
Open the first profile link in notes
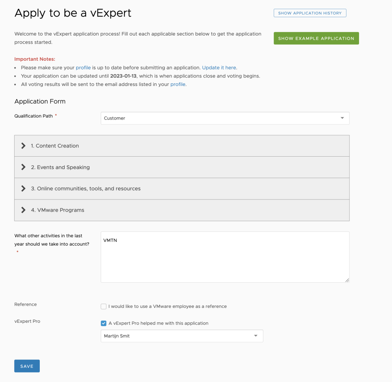coord(83,68)
